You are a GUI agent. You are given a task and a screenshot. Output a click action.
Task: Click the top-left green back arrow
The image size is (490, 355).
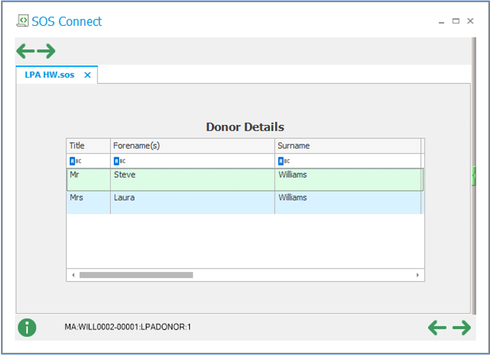pos(25,51)
